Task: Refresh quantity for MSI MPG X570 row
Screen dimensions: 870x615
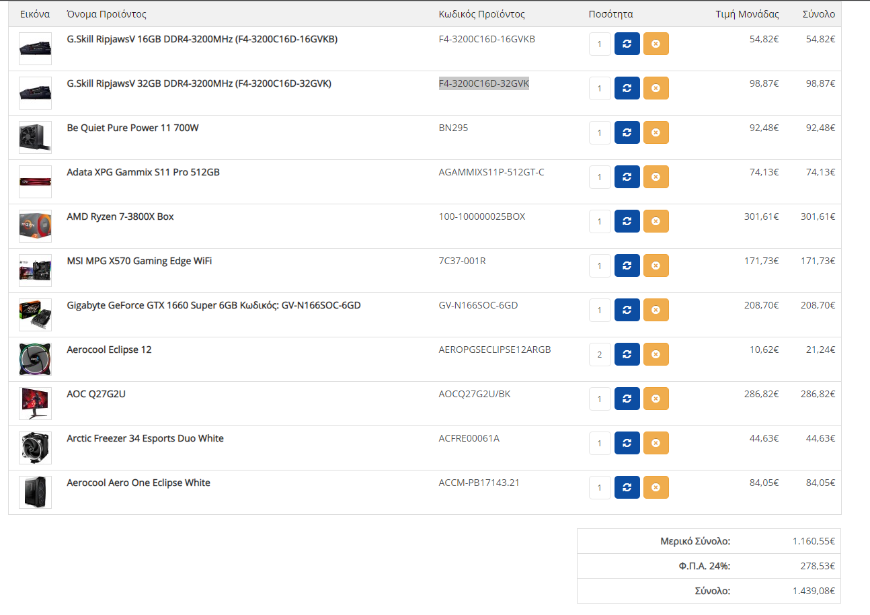Action: point(627,265)
